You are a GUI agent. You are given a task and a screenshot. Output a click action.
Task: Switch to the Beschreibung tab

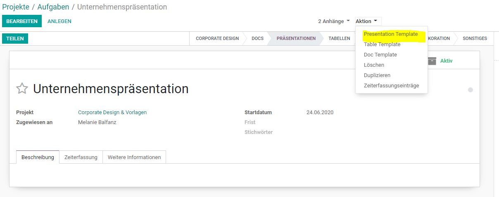click(38, 157)
